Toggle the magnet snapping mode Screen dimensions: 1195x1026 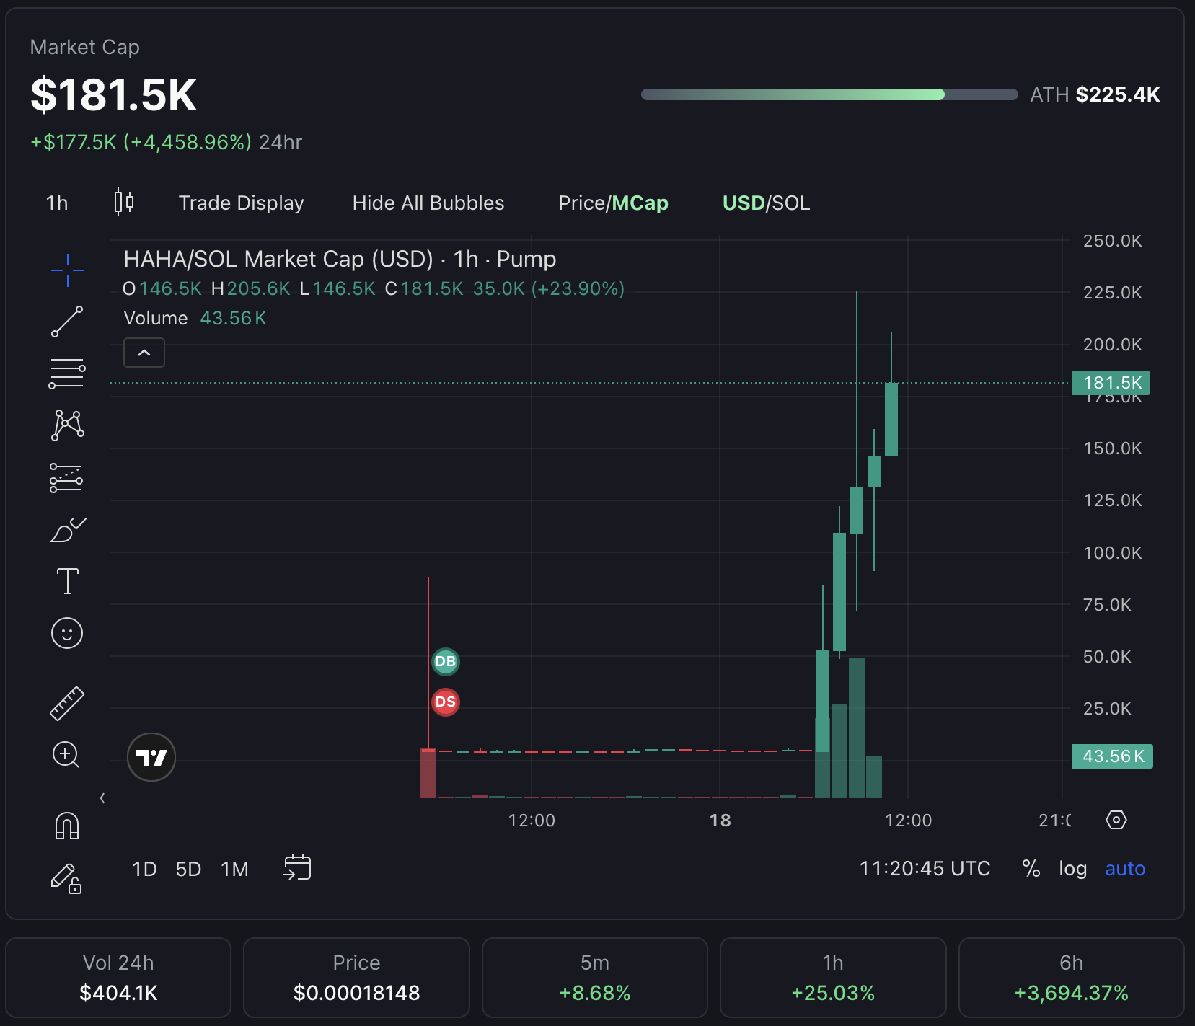point(67,826)
